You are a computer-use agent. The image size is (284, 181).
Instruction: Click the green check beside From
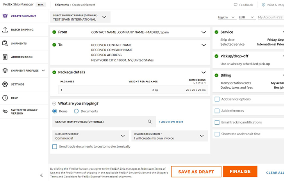[54, 32]
